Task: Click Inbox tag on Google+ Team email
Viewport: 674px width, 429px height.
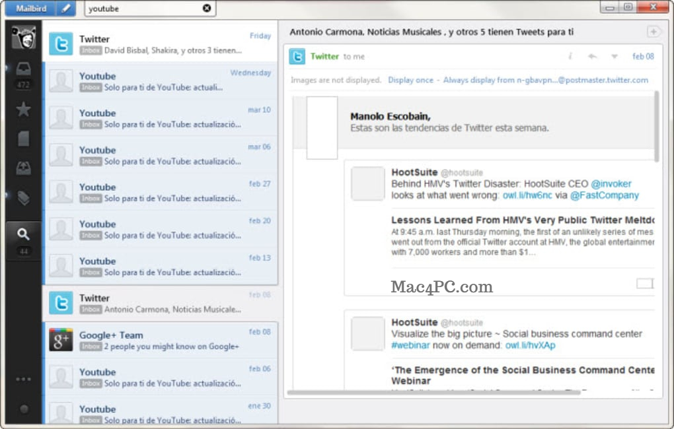Action: [91, 346]
